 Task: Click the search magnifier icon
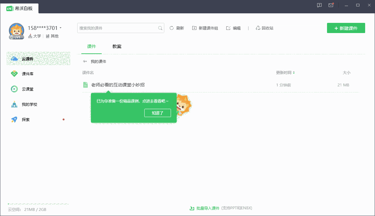(160, 28)
